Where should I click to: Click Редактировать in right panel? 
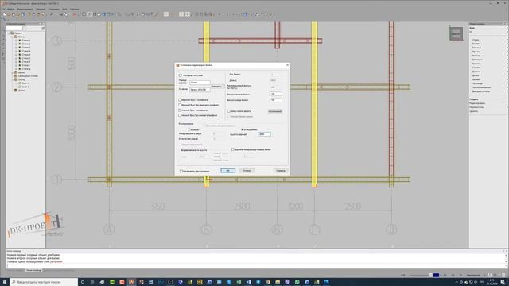point(476,103)
